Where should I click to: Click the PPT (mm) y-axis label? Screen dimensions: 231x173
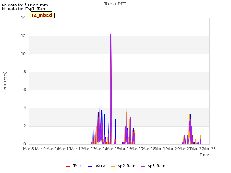(x=5, y=81)
